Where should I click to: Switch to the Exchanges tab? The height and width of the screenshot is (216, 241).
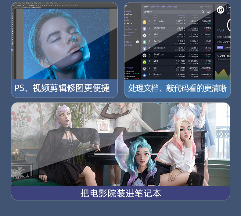click(x=172, y=7)
